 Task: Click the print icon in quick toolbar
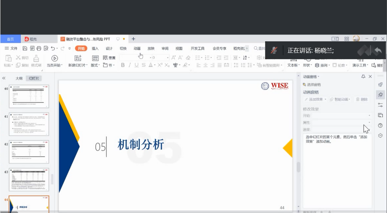click(x=39, y=48)
